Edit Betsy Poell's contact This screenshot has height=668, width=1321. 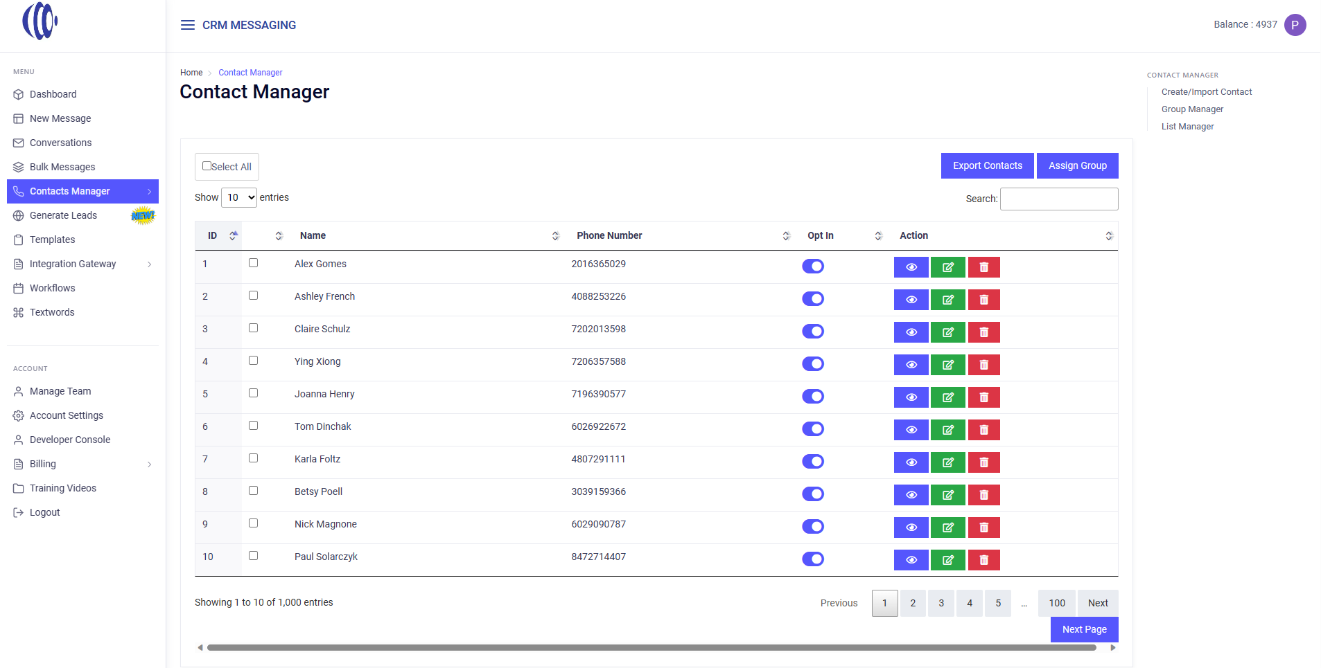click(948, 495)
